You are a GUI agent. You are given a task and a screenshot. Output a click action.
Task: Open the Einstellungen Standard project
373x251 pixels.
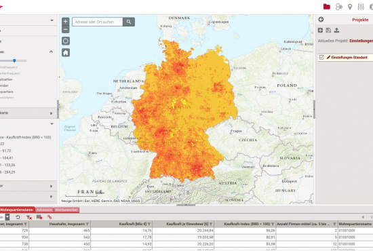349,58
